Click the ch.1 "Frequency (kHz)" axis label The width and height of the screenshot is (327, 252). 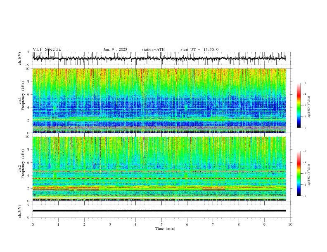(x=23, y=96)
